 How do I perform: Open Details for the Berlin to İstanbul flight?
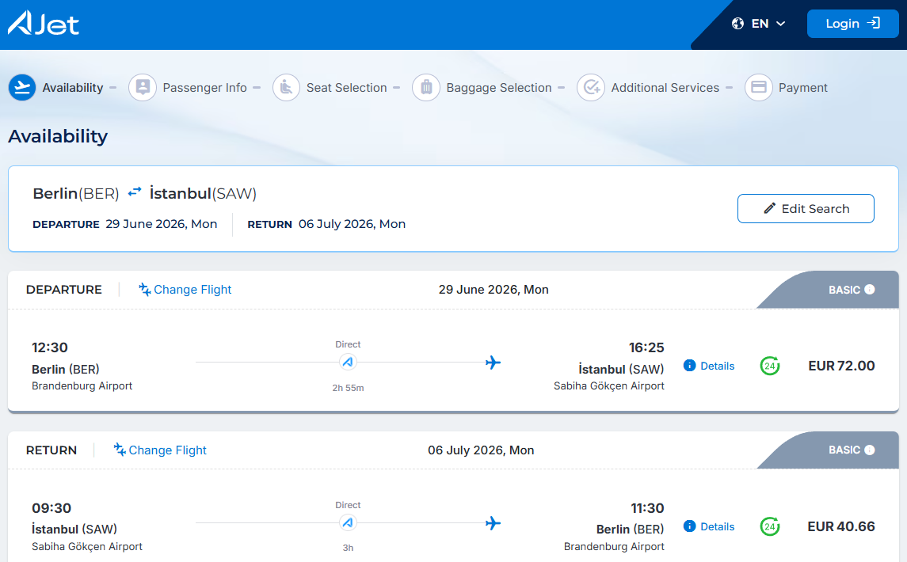point(709,366)
